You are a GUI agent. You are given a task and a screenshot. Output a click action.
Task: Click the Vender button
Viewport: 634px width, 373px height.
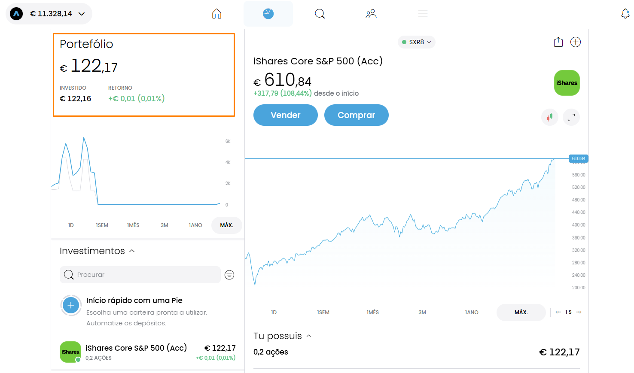click(286, 115)
